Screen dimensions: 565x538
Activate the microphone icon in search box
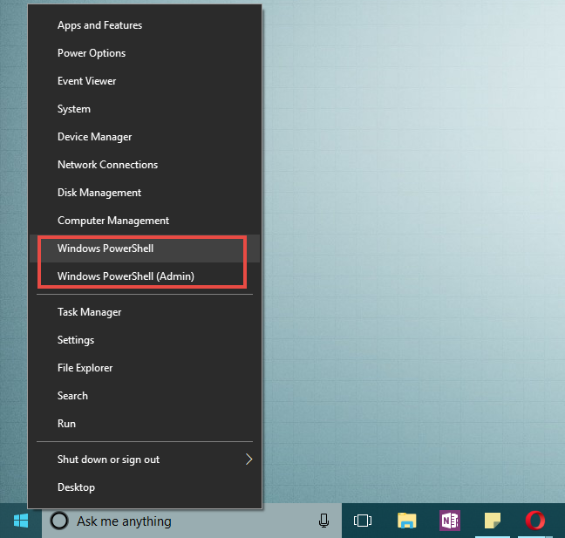[323, 521]
